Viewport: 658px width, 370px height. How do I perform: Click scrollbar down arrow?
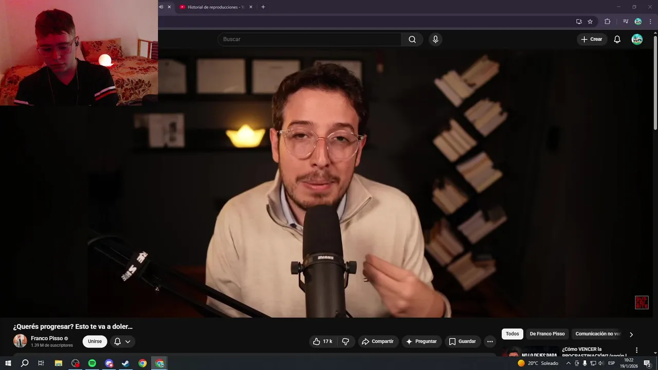655,353
